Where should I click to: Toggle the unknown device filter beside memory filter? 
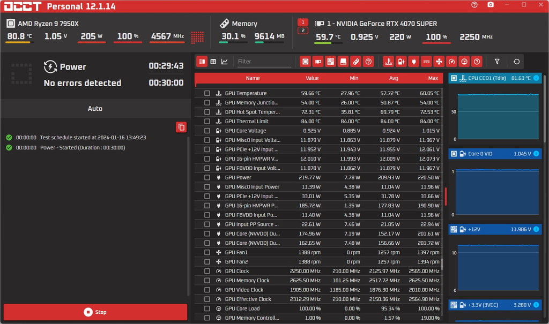pos(368,62)
